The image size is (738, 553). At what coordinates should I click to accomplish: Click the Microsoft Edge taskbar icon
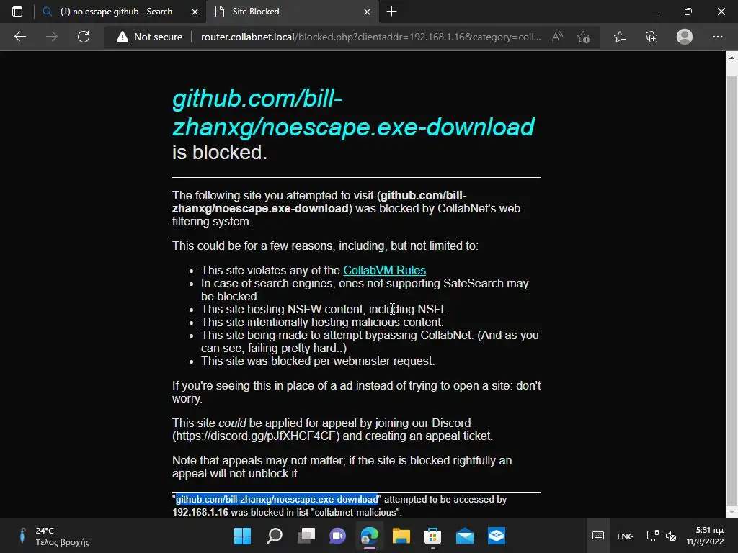pos(370,536)
